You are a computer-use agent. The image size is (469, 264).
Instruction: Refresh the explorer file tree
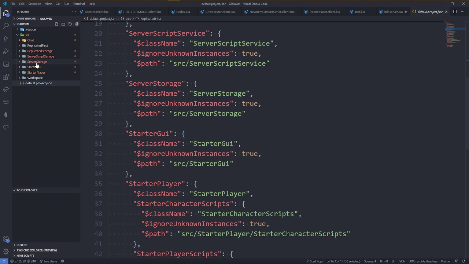(70, 24)
